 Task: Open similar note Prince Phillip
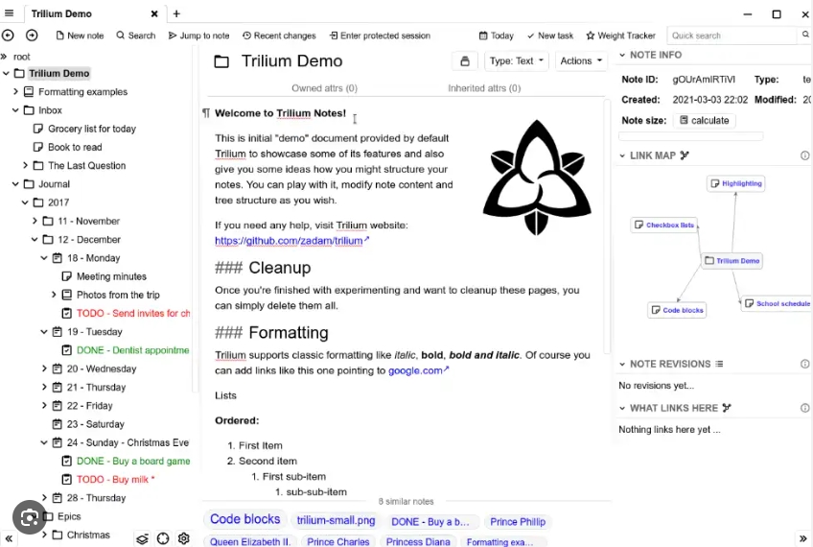(518, 522)
